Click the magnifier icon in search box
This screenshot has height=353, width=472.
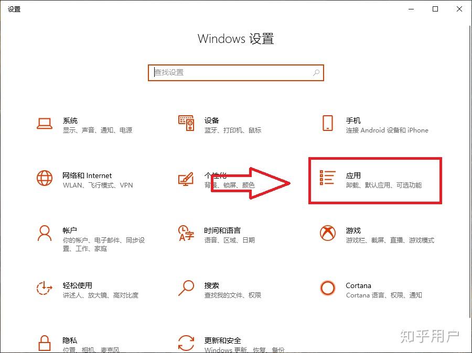pos(316,72)
